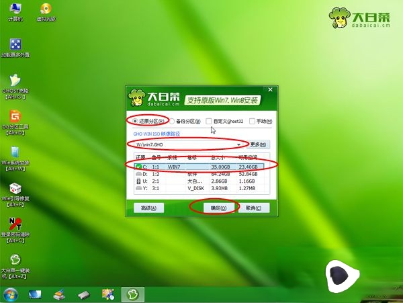Click the active green ghost taskbar button

(x=133, y=294)
